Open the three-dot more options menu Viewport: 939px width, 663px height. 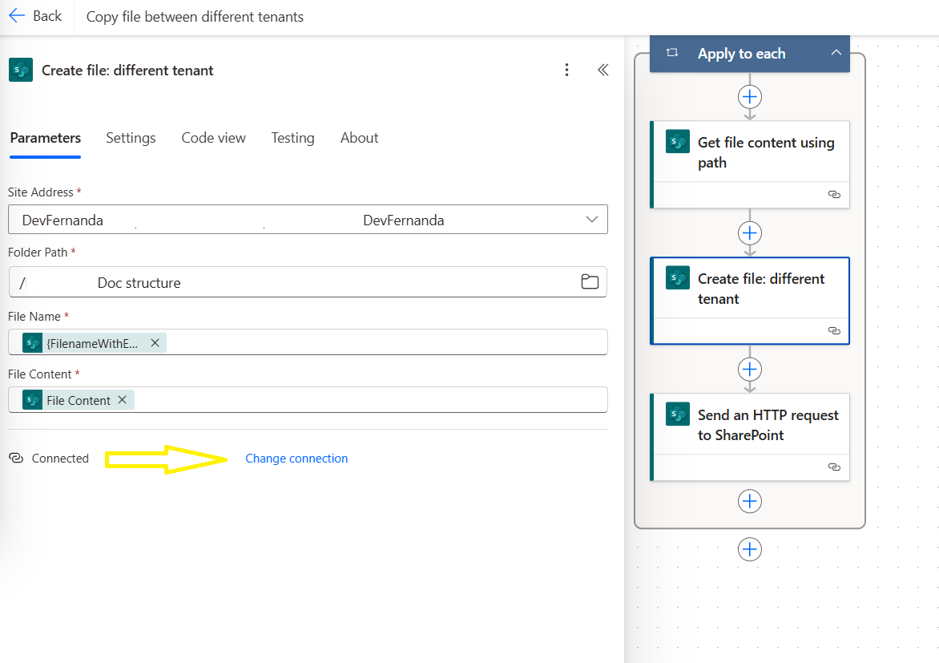click(566, 70)
